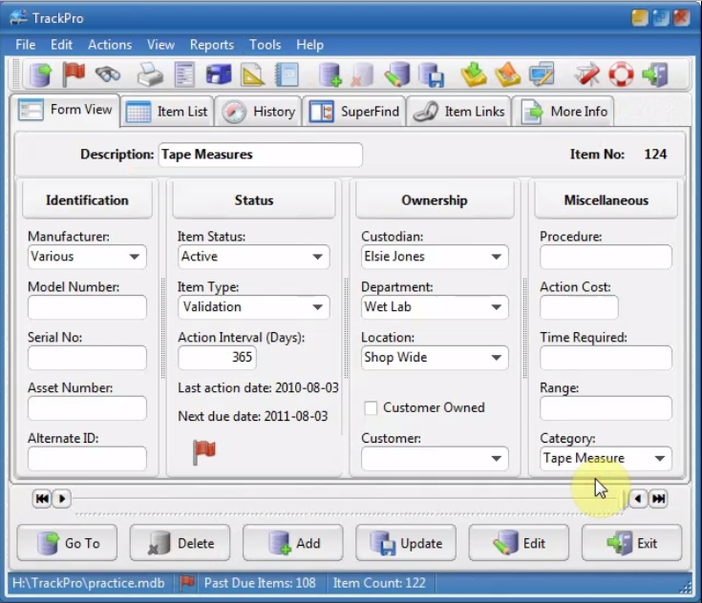Click the Serial No input field

pos(87,358)
